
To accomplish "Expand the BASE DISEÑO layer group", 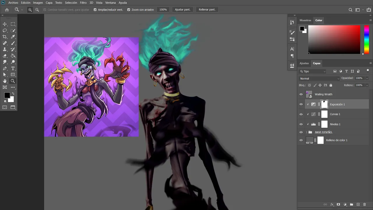I will pos(307,132).
